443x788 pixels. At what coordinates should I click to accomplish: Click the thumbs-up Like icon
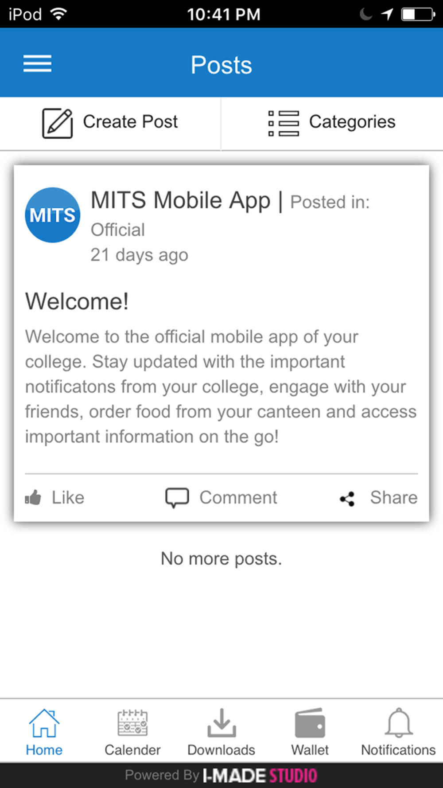pos(33,498)
